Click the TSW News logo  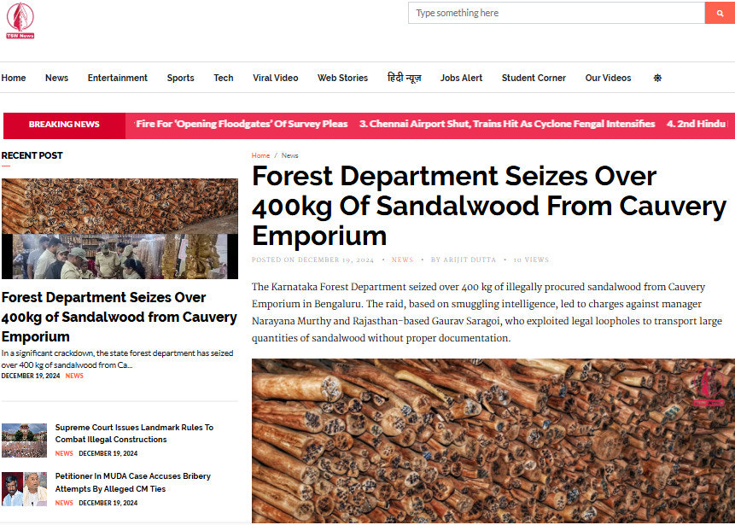pyautogui.click(x=20, y=20)
